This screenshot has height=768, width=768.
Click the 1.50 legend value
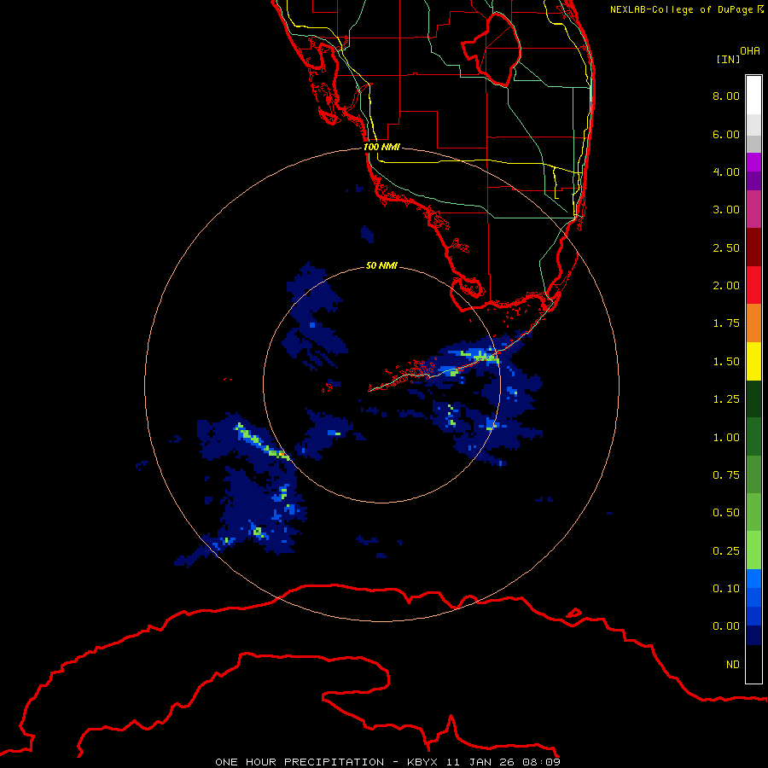[x=726, y=362]
